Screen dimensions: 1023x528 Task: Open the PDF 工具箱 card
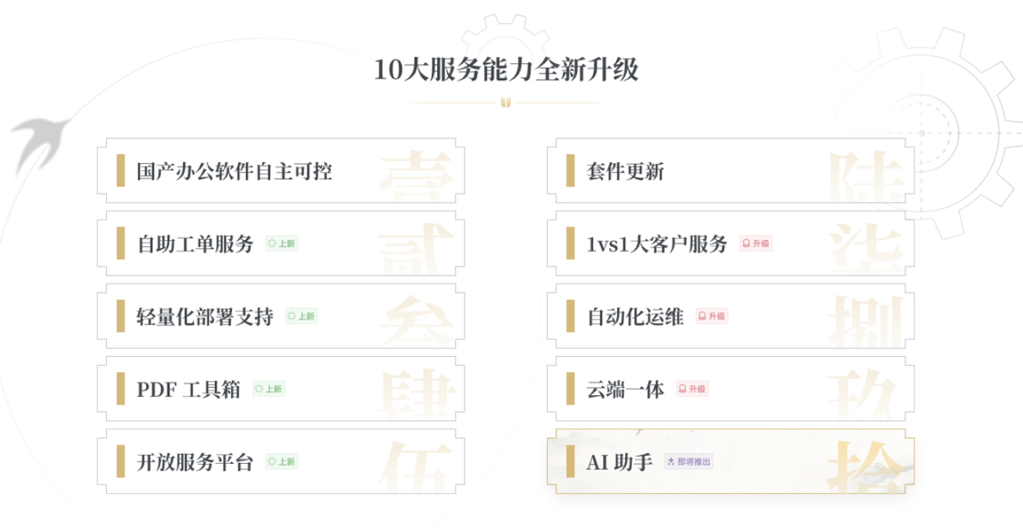pyautogui.click(x=281, y=389)
